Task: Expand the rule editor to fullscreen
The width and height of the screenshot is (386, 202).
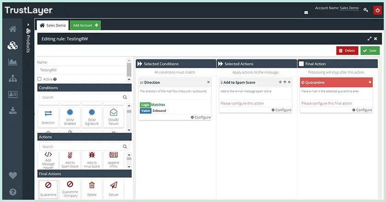Action: 369,39
